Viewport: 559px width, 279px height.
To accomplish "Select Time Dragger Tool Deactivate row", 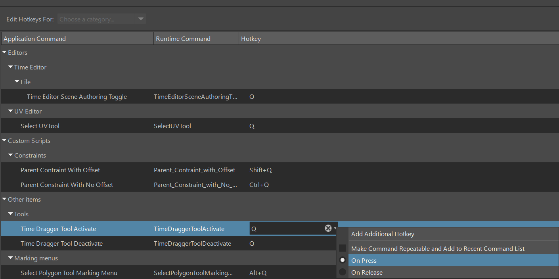I will coord(61,243).
